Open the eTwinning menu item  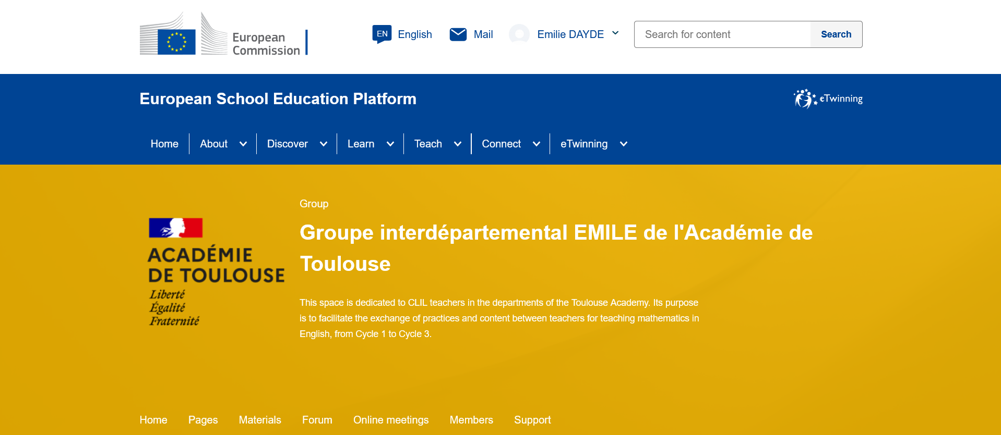[584, 144]
